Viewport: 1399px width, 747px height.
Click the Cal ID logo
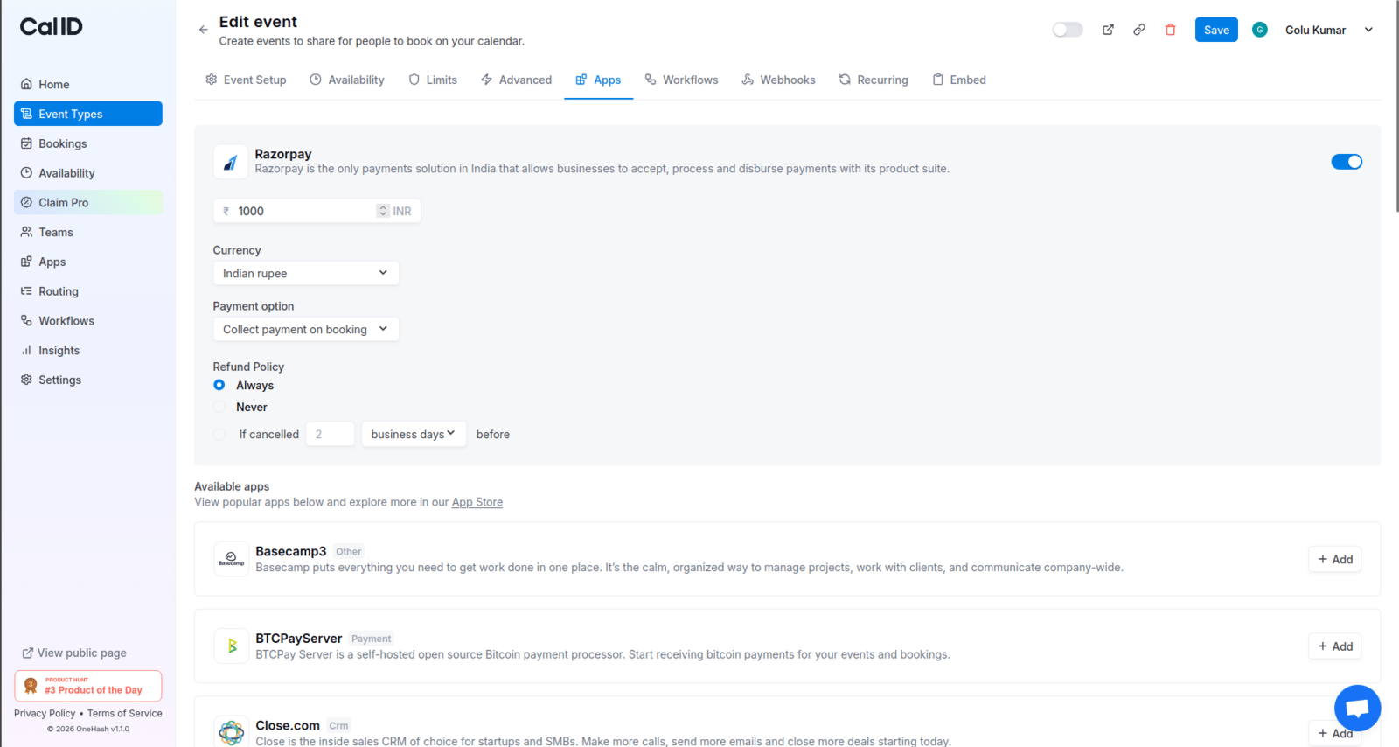coord(52,26)
